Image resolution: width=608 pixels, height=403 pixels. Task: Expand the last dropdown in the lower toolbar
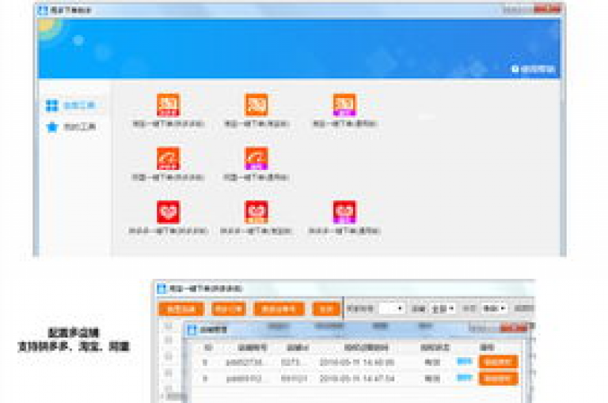point(494,308)
